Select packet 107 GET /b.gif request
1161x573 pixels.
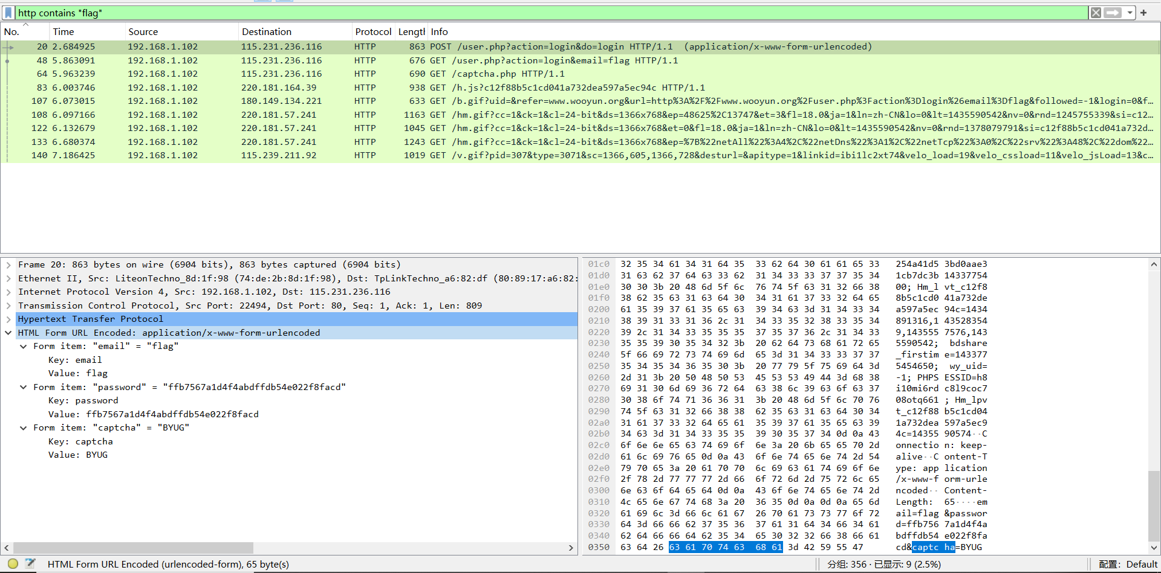(580, 101)
